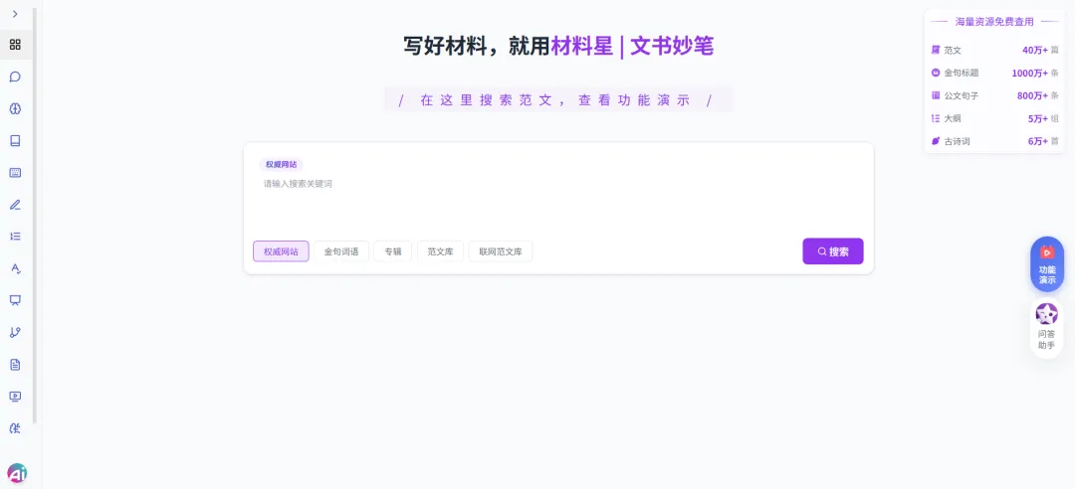
Task: Click the 公文句子 label text
Action: 962,95
